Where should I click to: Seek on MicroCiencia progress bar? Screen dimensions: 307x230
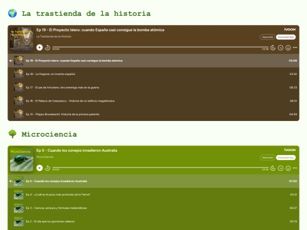[x=160, y=168]
